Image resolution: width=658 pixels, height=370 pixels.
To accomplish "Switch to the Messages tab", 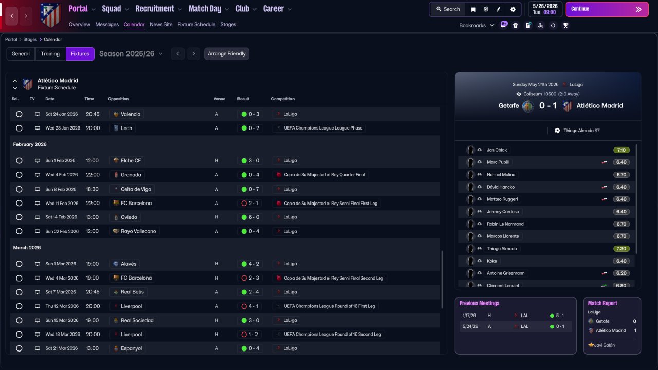I will coord(107,24).
